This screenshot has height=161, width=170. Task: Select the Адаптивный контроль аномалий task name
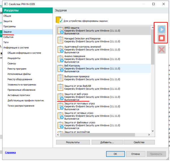point(83,47)
